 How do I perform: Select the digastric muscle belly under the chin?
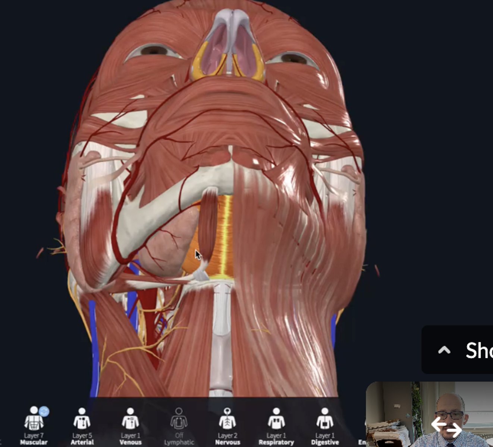207,223
